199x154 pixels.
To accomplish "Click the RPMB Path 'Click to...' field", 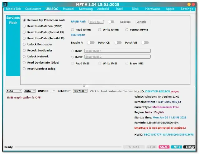I will click(96, 22).
